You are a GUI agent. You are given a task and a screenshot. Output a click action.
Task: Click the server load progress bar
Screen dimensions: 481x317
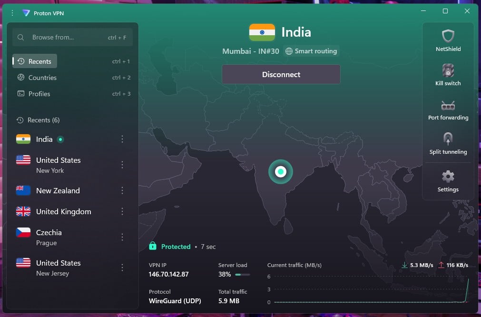[242, 275]
